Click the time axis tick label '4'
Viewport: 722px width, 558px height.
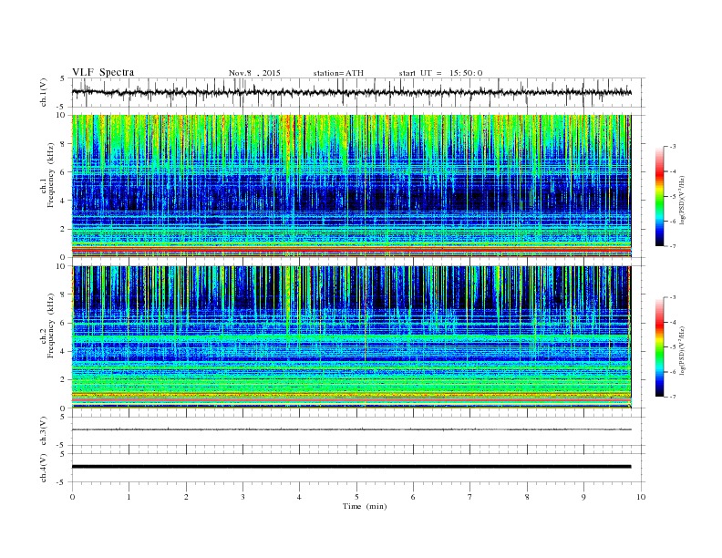point(299,497)
